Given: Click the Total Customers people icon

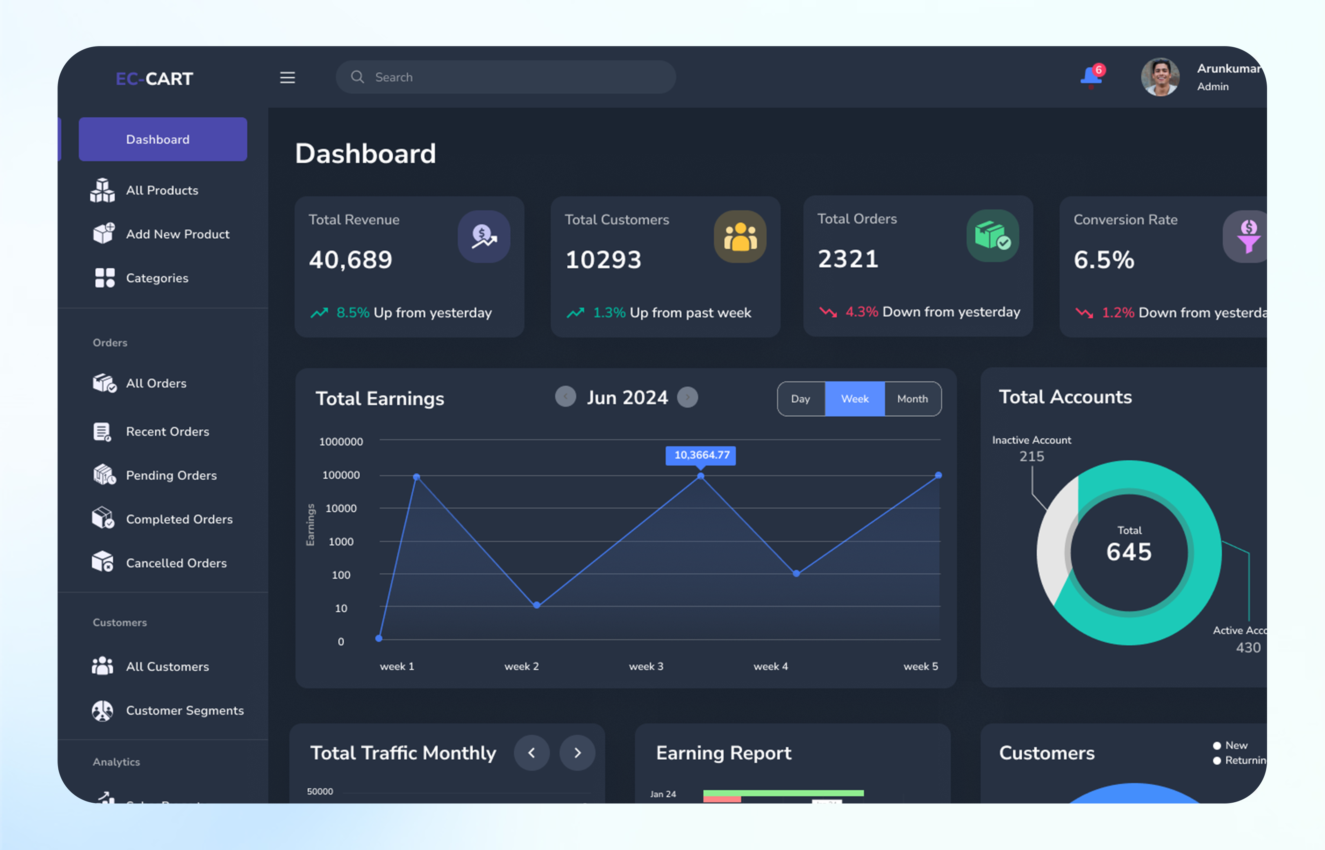Looking at the screenshot, I should (740, 236).
